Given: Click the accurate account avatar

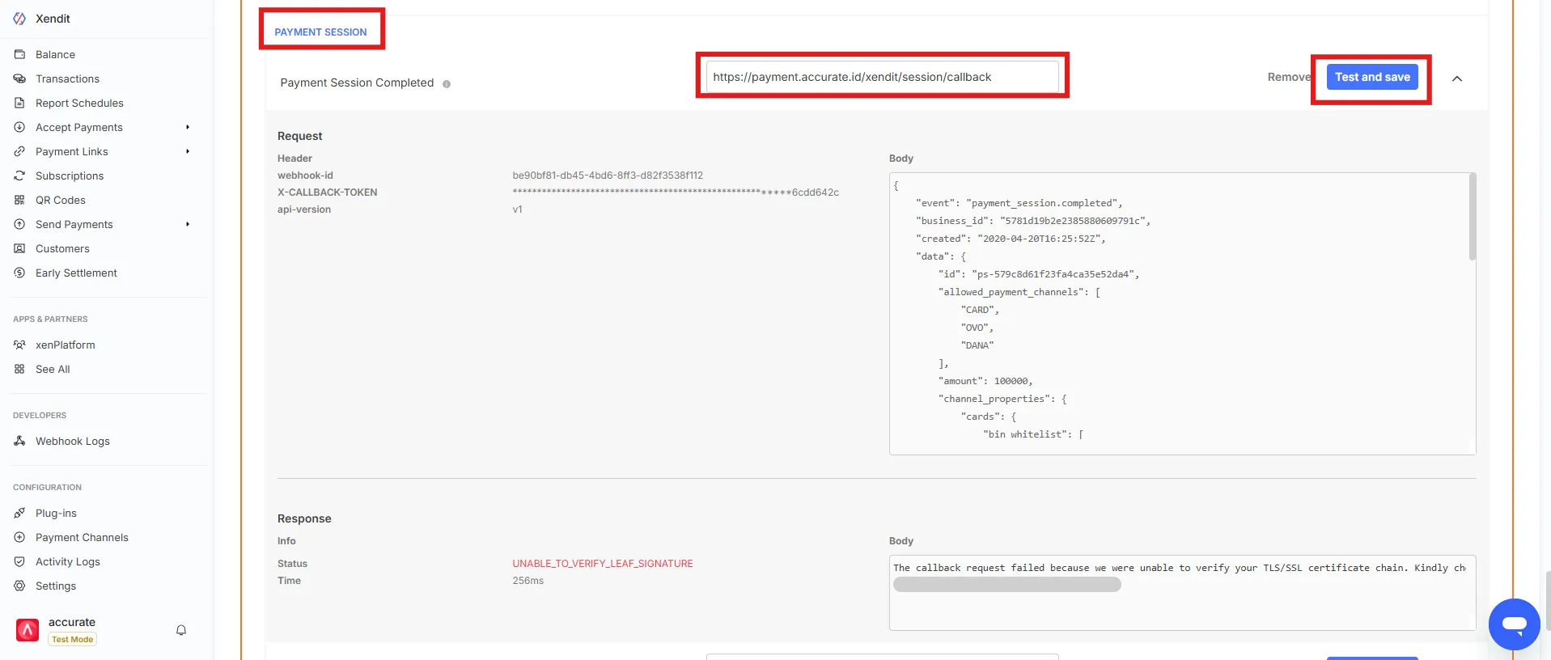Looking at the screenshot, I should 28,630.
